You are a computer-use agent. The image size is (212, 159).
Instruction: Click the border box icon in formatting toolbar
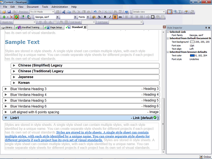[153, 17]
